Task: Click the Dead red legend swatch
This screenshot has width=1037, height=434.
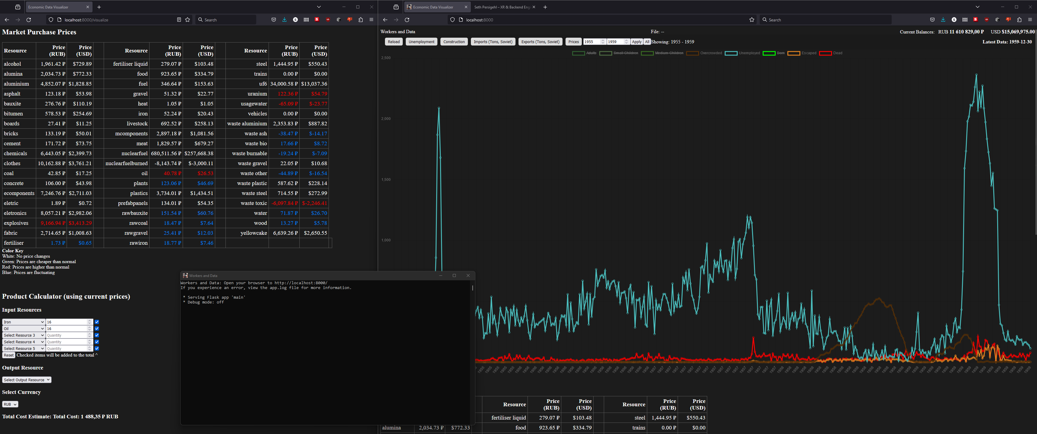Action: click(x=825, y=53)
